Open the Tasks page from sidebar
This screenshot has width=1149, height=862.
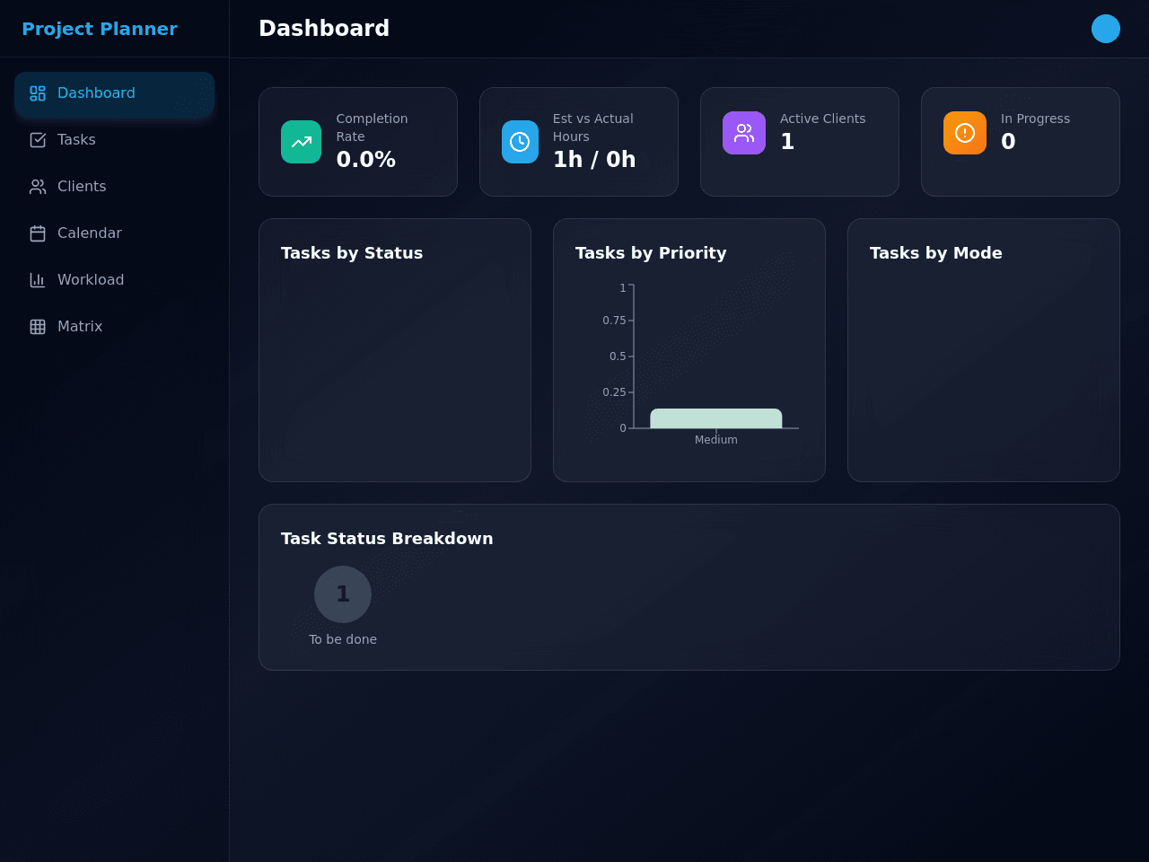coord(114,140)
